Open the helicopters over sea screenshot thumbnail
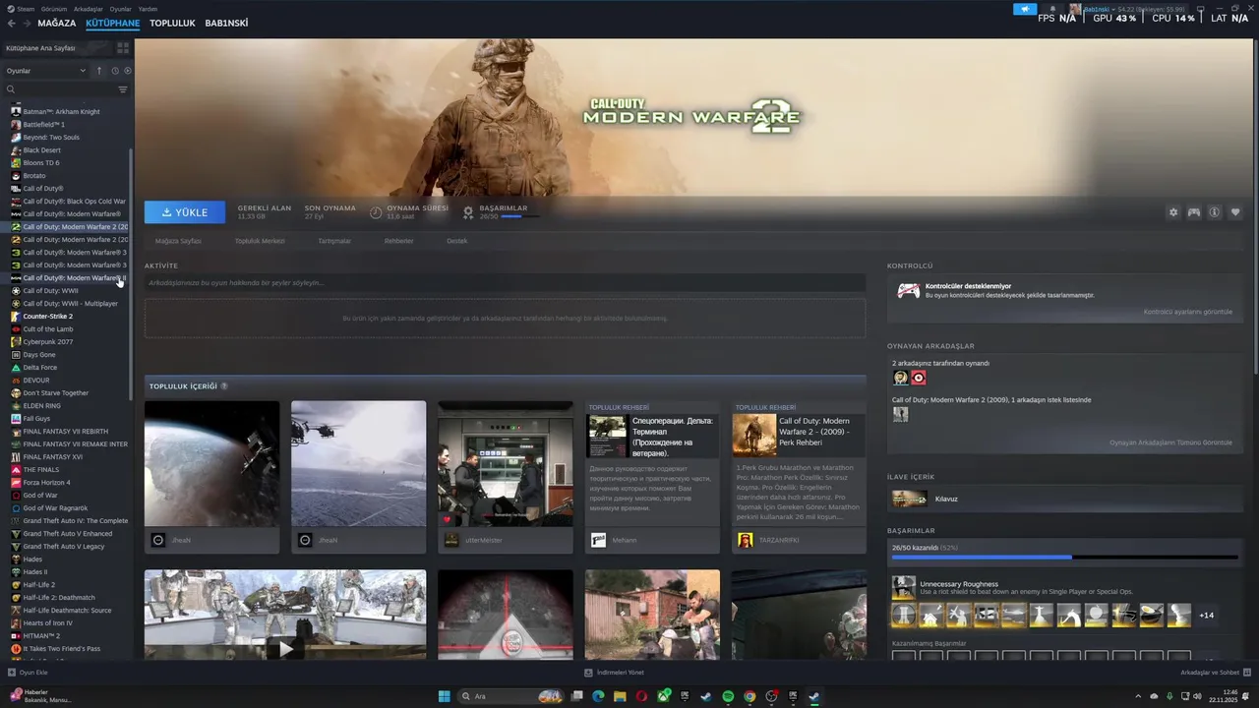 (358, 463)
